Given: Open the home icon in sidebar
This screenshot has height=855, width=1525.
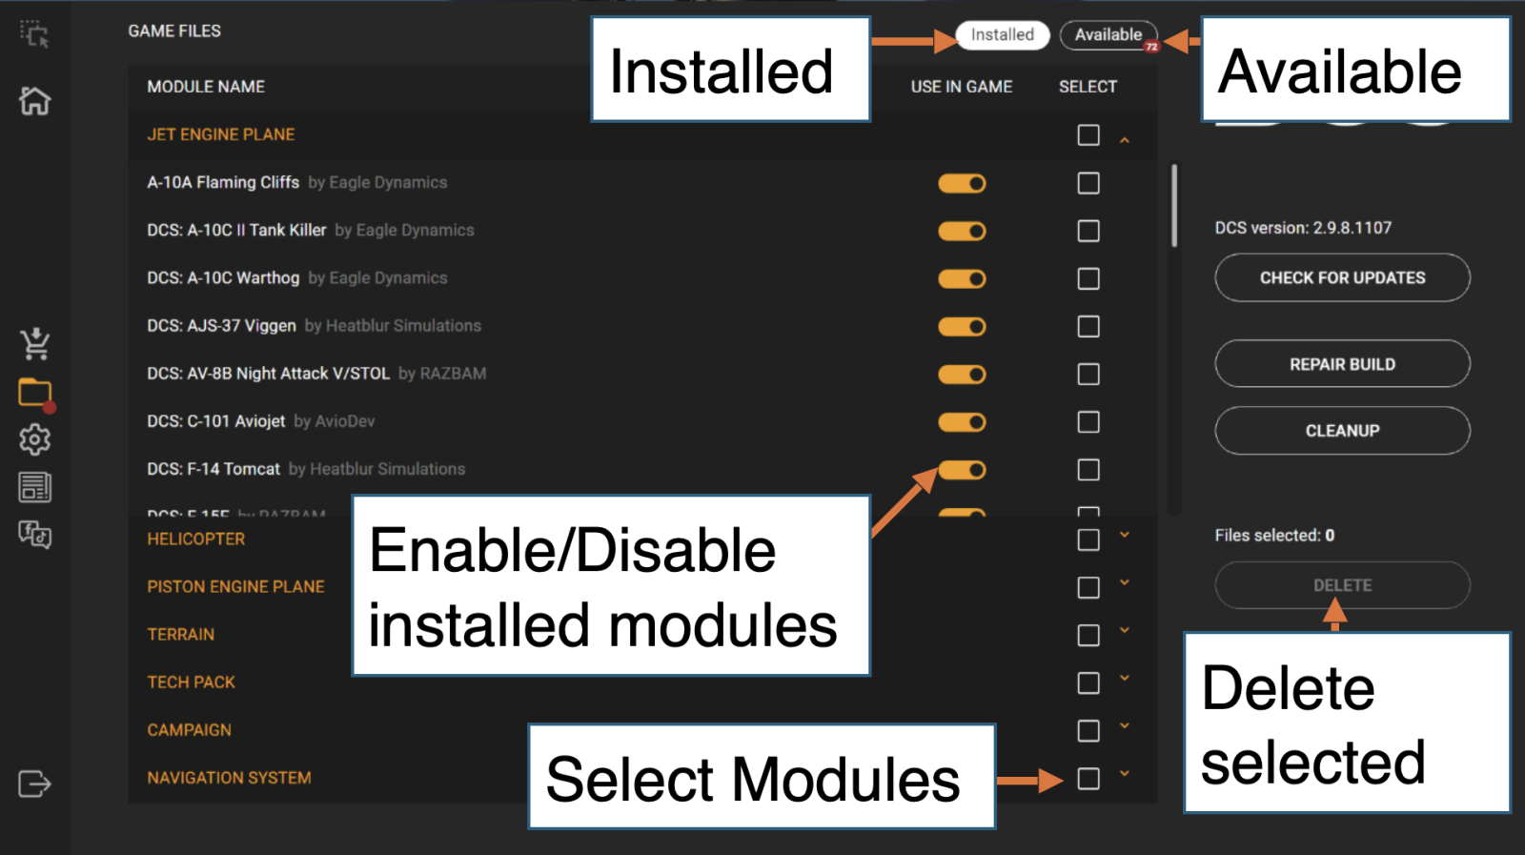Looking at the screenshot, I should click(x=34, y=100).
